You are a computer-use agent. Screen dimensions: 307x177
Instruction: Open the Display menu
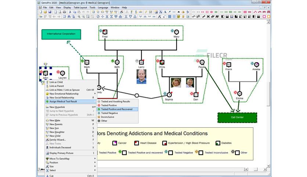point(67,7)
